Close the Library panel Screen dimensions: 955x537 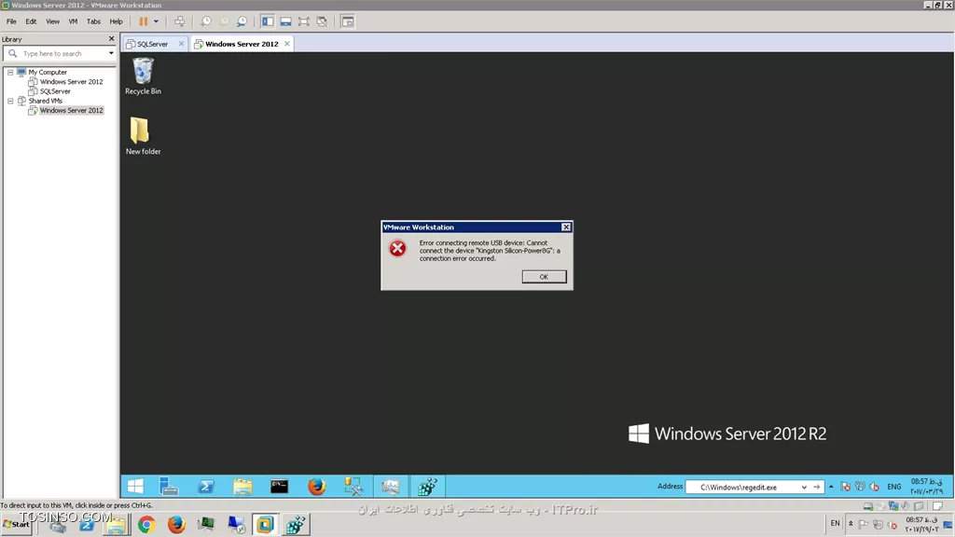point(112,39)
